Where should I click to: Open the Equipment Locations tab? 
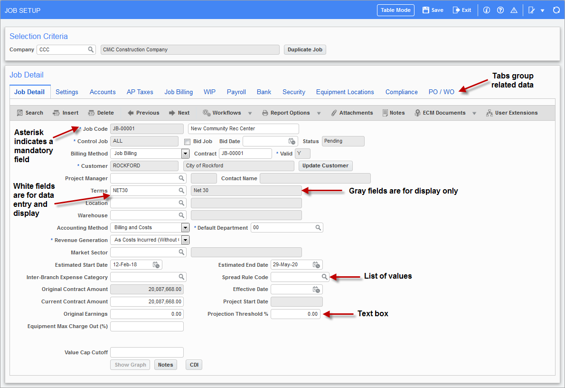coord(345,92)
